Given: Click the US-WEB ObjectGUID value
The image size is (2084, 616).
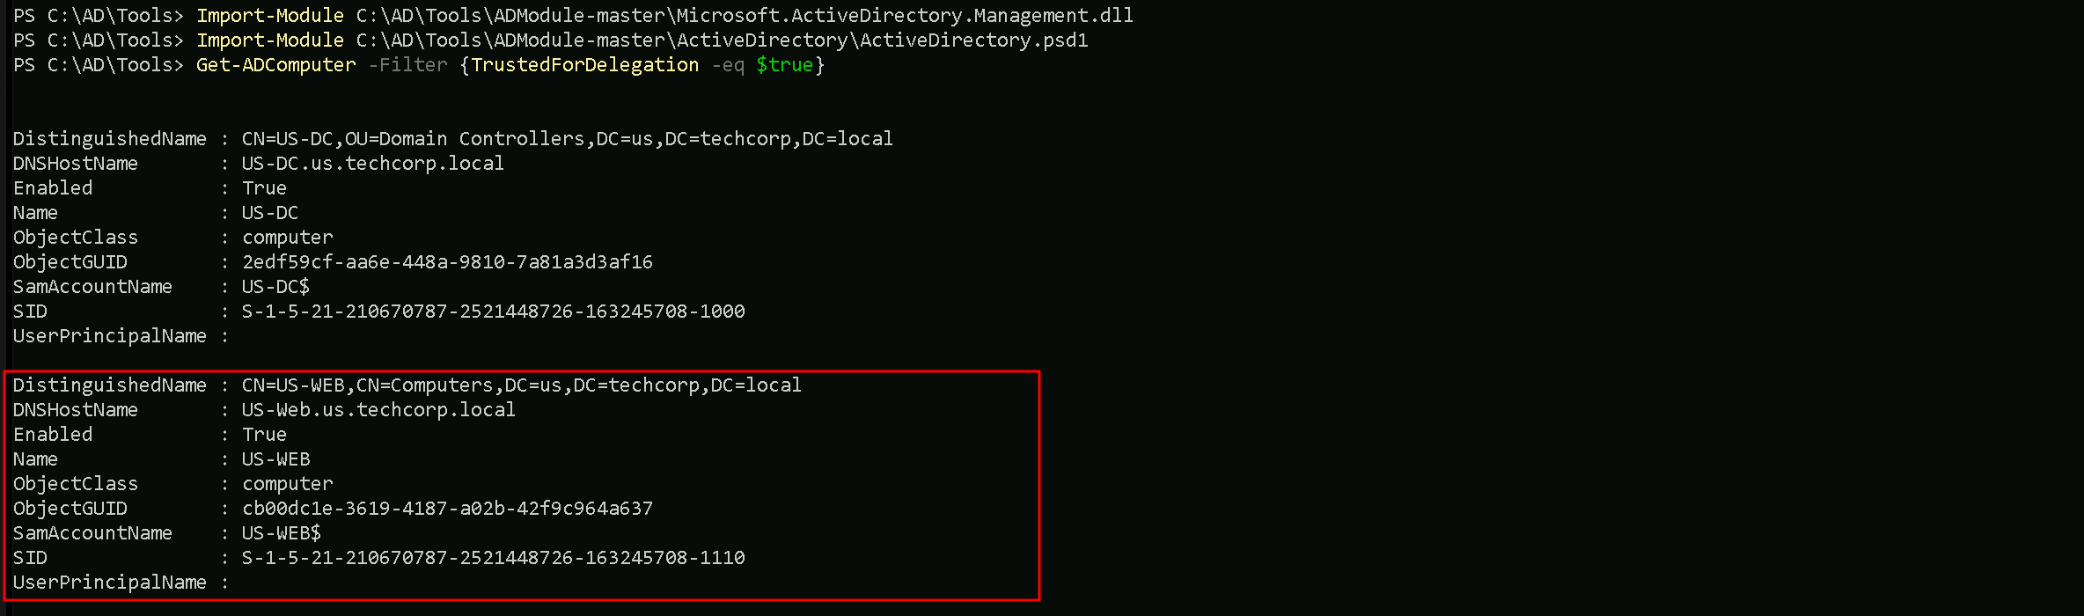Looking at the screenshot, I should pyautogui.click(x=447, y=509).
